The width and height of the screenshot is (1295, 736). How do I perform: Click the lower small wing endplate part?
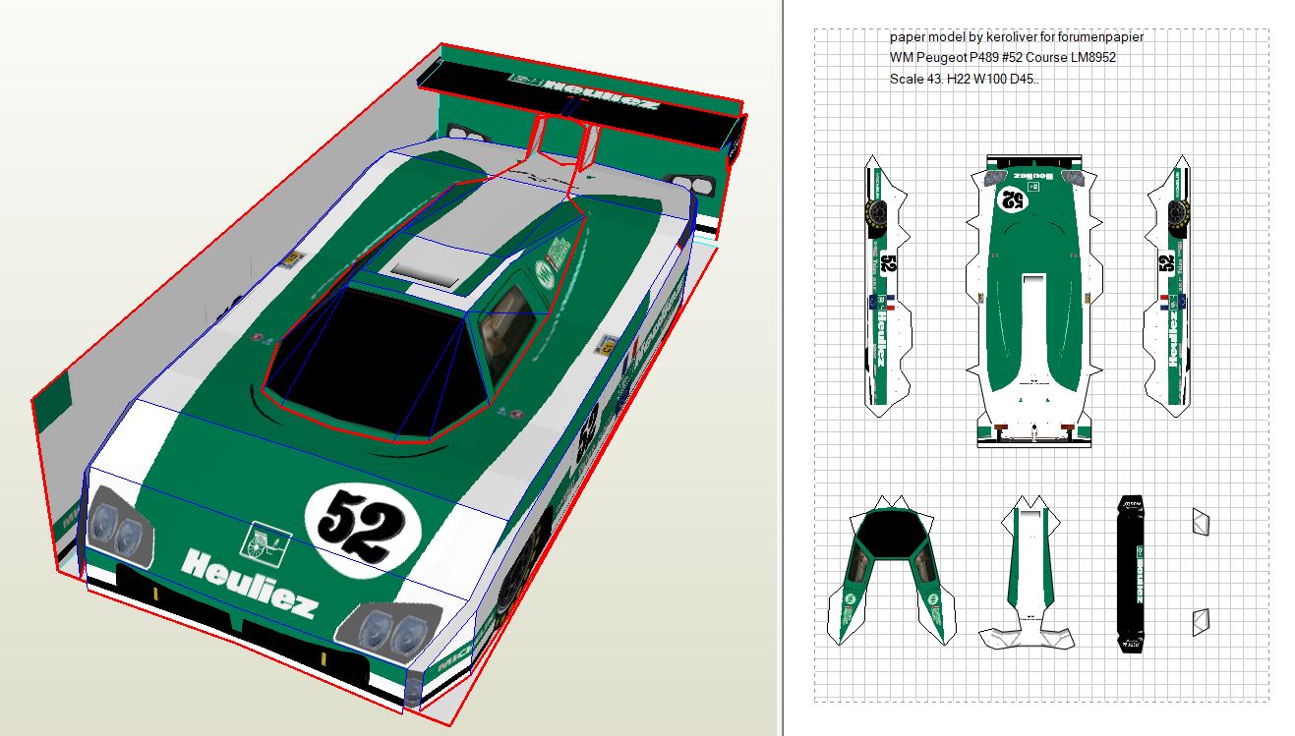pos(1201,621)
